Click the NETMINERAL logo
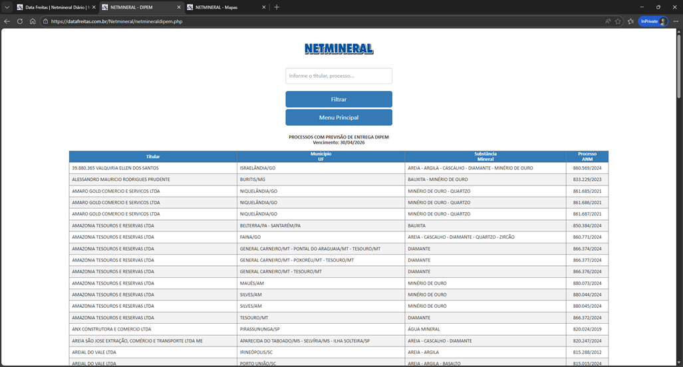 [x=339, y=49]
